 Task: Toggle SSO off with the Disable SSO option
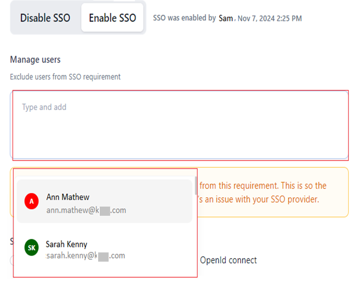45,18
